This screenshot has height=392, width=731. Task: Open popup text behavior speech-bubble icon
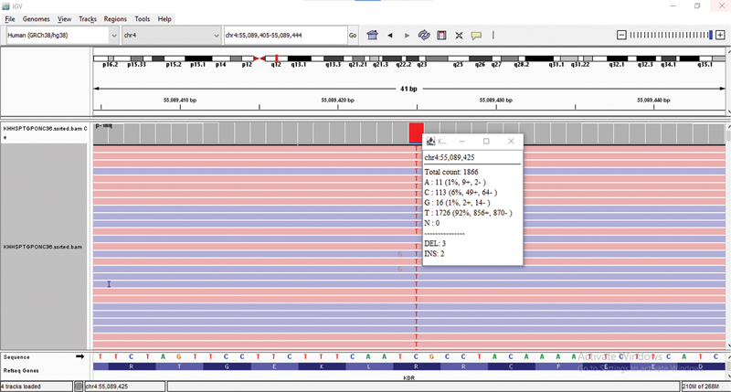476,35
